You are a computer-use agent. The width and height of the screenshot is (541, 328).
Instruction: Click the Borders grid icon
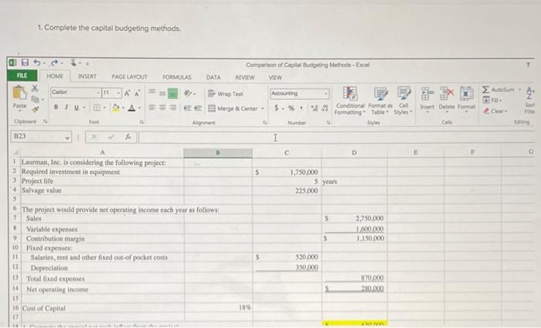pyautogui.click(x=97, y=108)
